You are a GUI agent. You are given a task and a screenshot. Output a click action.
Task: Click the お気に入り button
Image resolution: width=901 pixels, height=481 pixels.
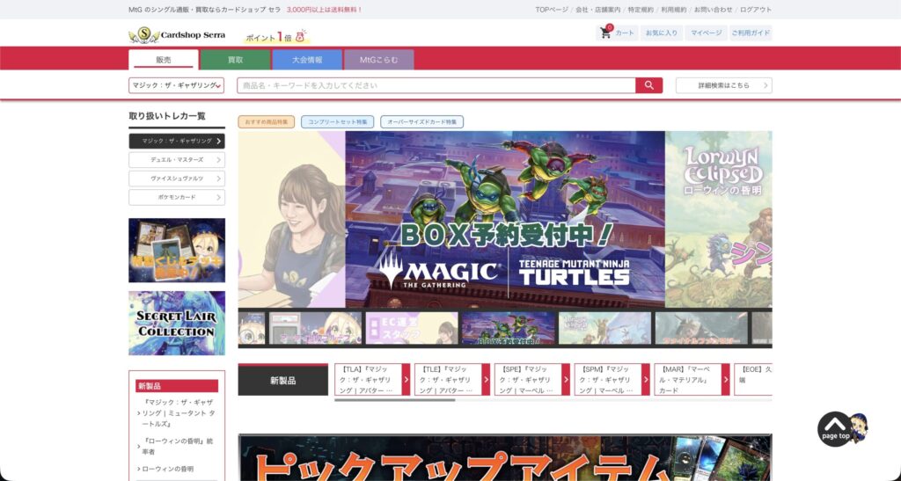662,33
